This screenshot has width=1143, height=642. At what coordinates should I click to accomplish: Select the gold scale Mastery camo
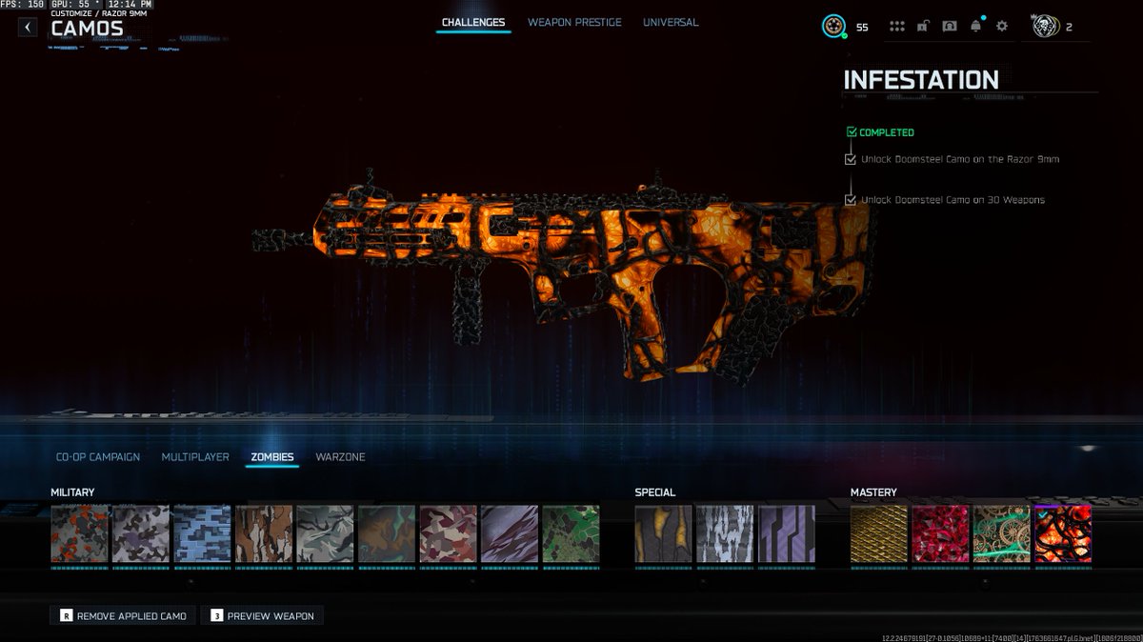tap(879, 534)
